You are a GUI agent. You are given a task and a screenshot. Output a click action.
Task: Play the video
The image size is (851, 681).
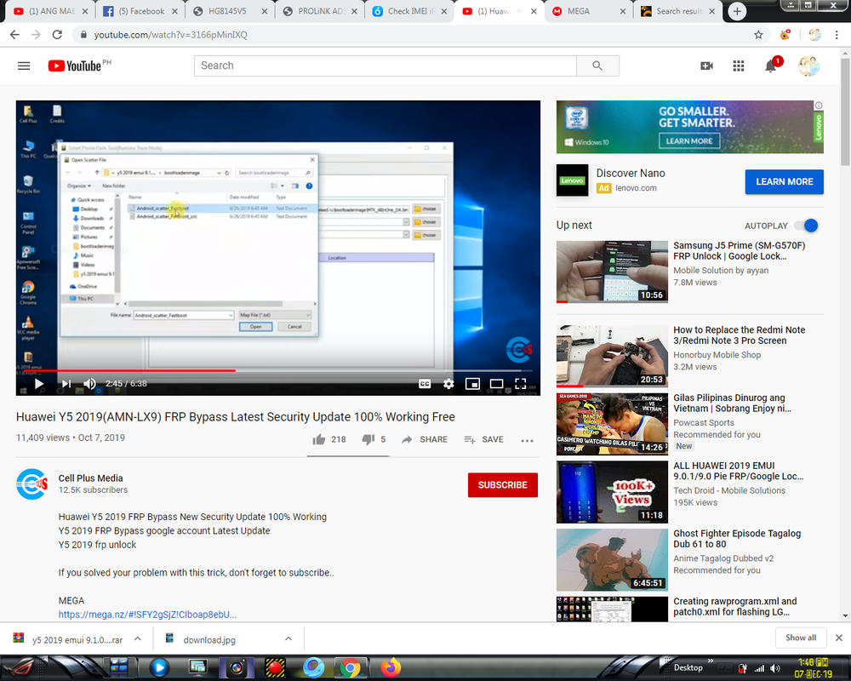pos(38,383)
